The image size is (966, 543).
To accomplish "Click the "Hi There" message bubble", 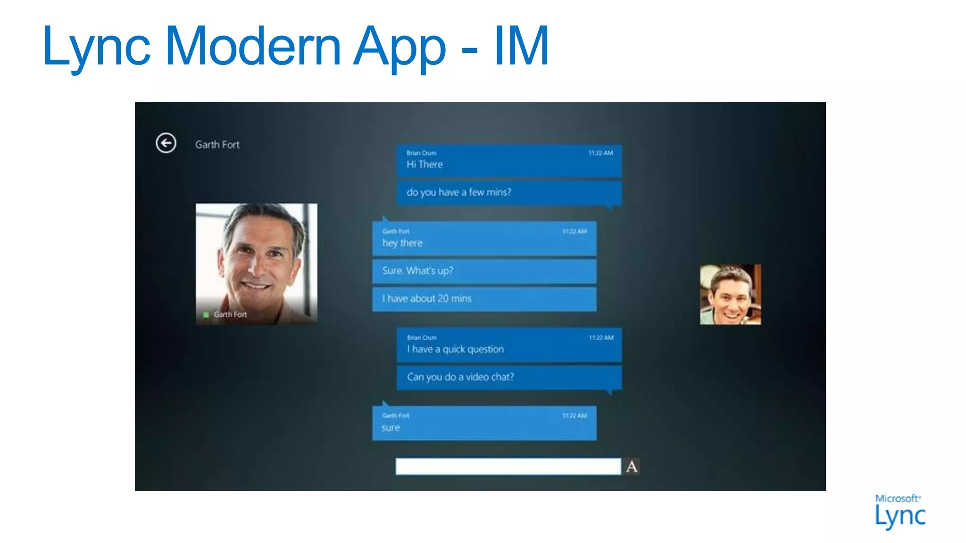I will point(509,161).
